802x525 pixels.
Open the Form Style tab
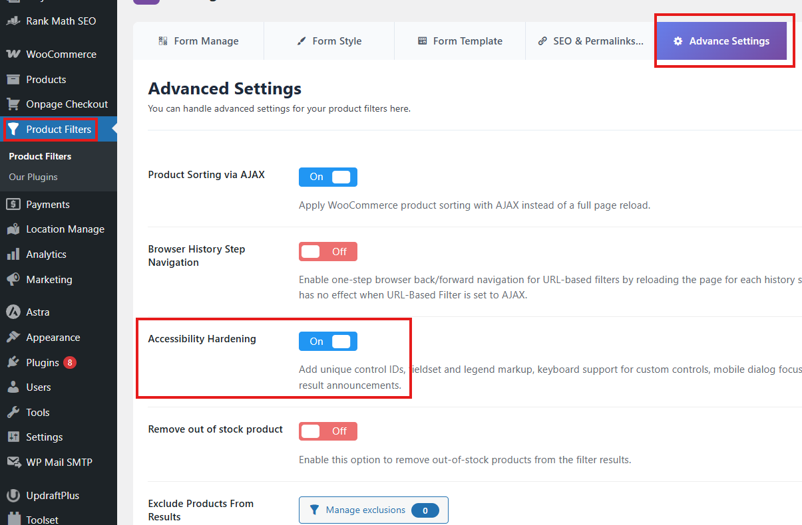[329, 41]
